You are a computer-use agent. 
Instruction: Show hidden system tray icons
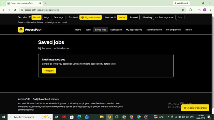168,117
